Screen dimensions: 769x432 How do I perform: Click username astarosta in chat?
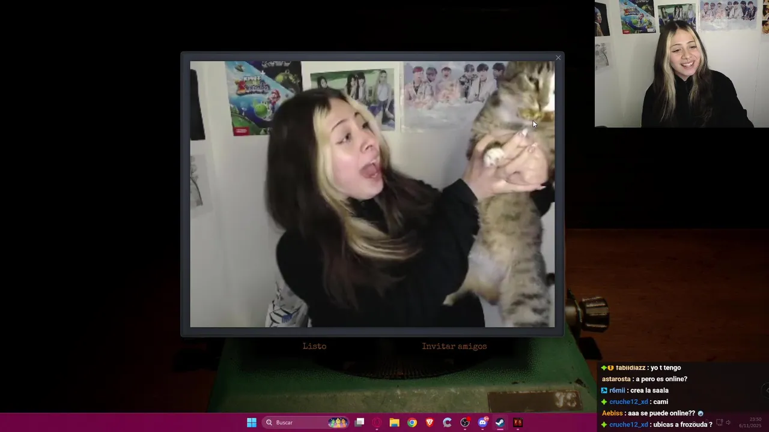click(x=616, y=379)
